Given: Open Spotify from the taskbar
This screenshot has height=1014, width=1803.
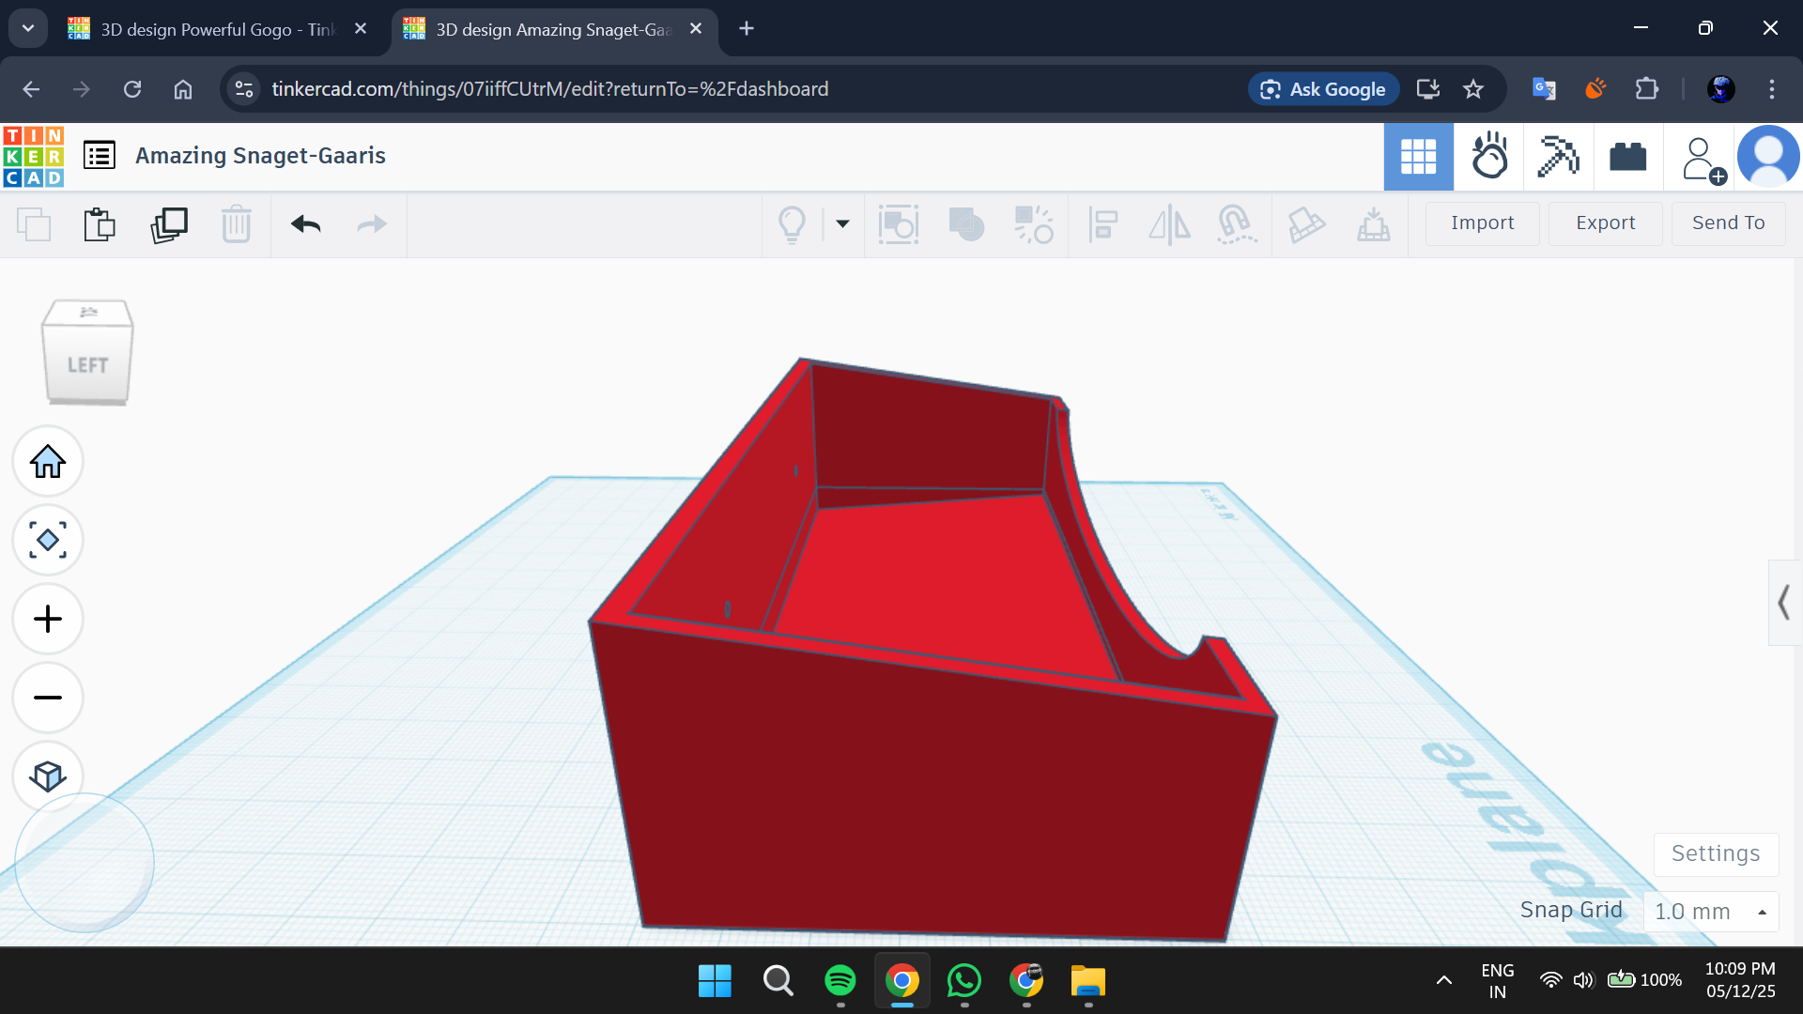Looking at the screenshot, I should (840, 981).
